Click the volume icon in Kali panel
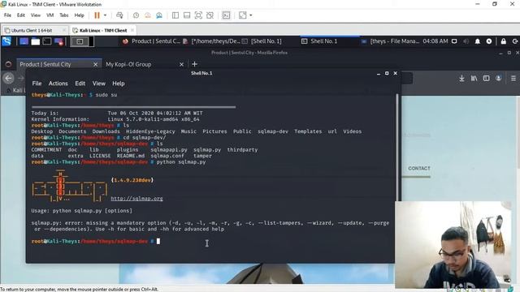520x292 pixels. [x=466, y=41]
